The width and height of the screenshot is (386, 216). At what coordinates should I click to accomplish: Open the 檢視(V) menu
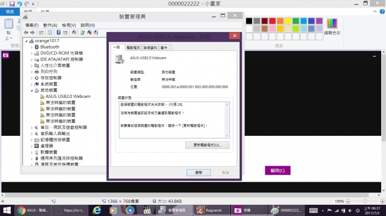click(x=69, y=25)
